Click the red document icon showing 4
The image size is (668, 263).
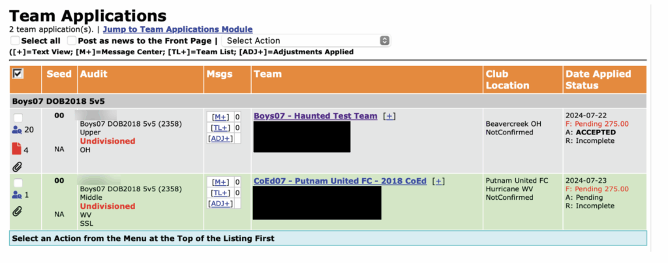(x=17, y=149)
